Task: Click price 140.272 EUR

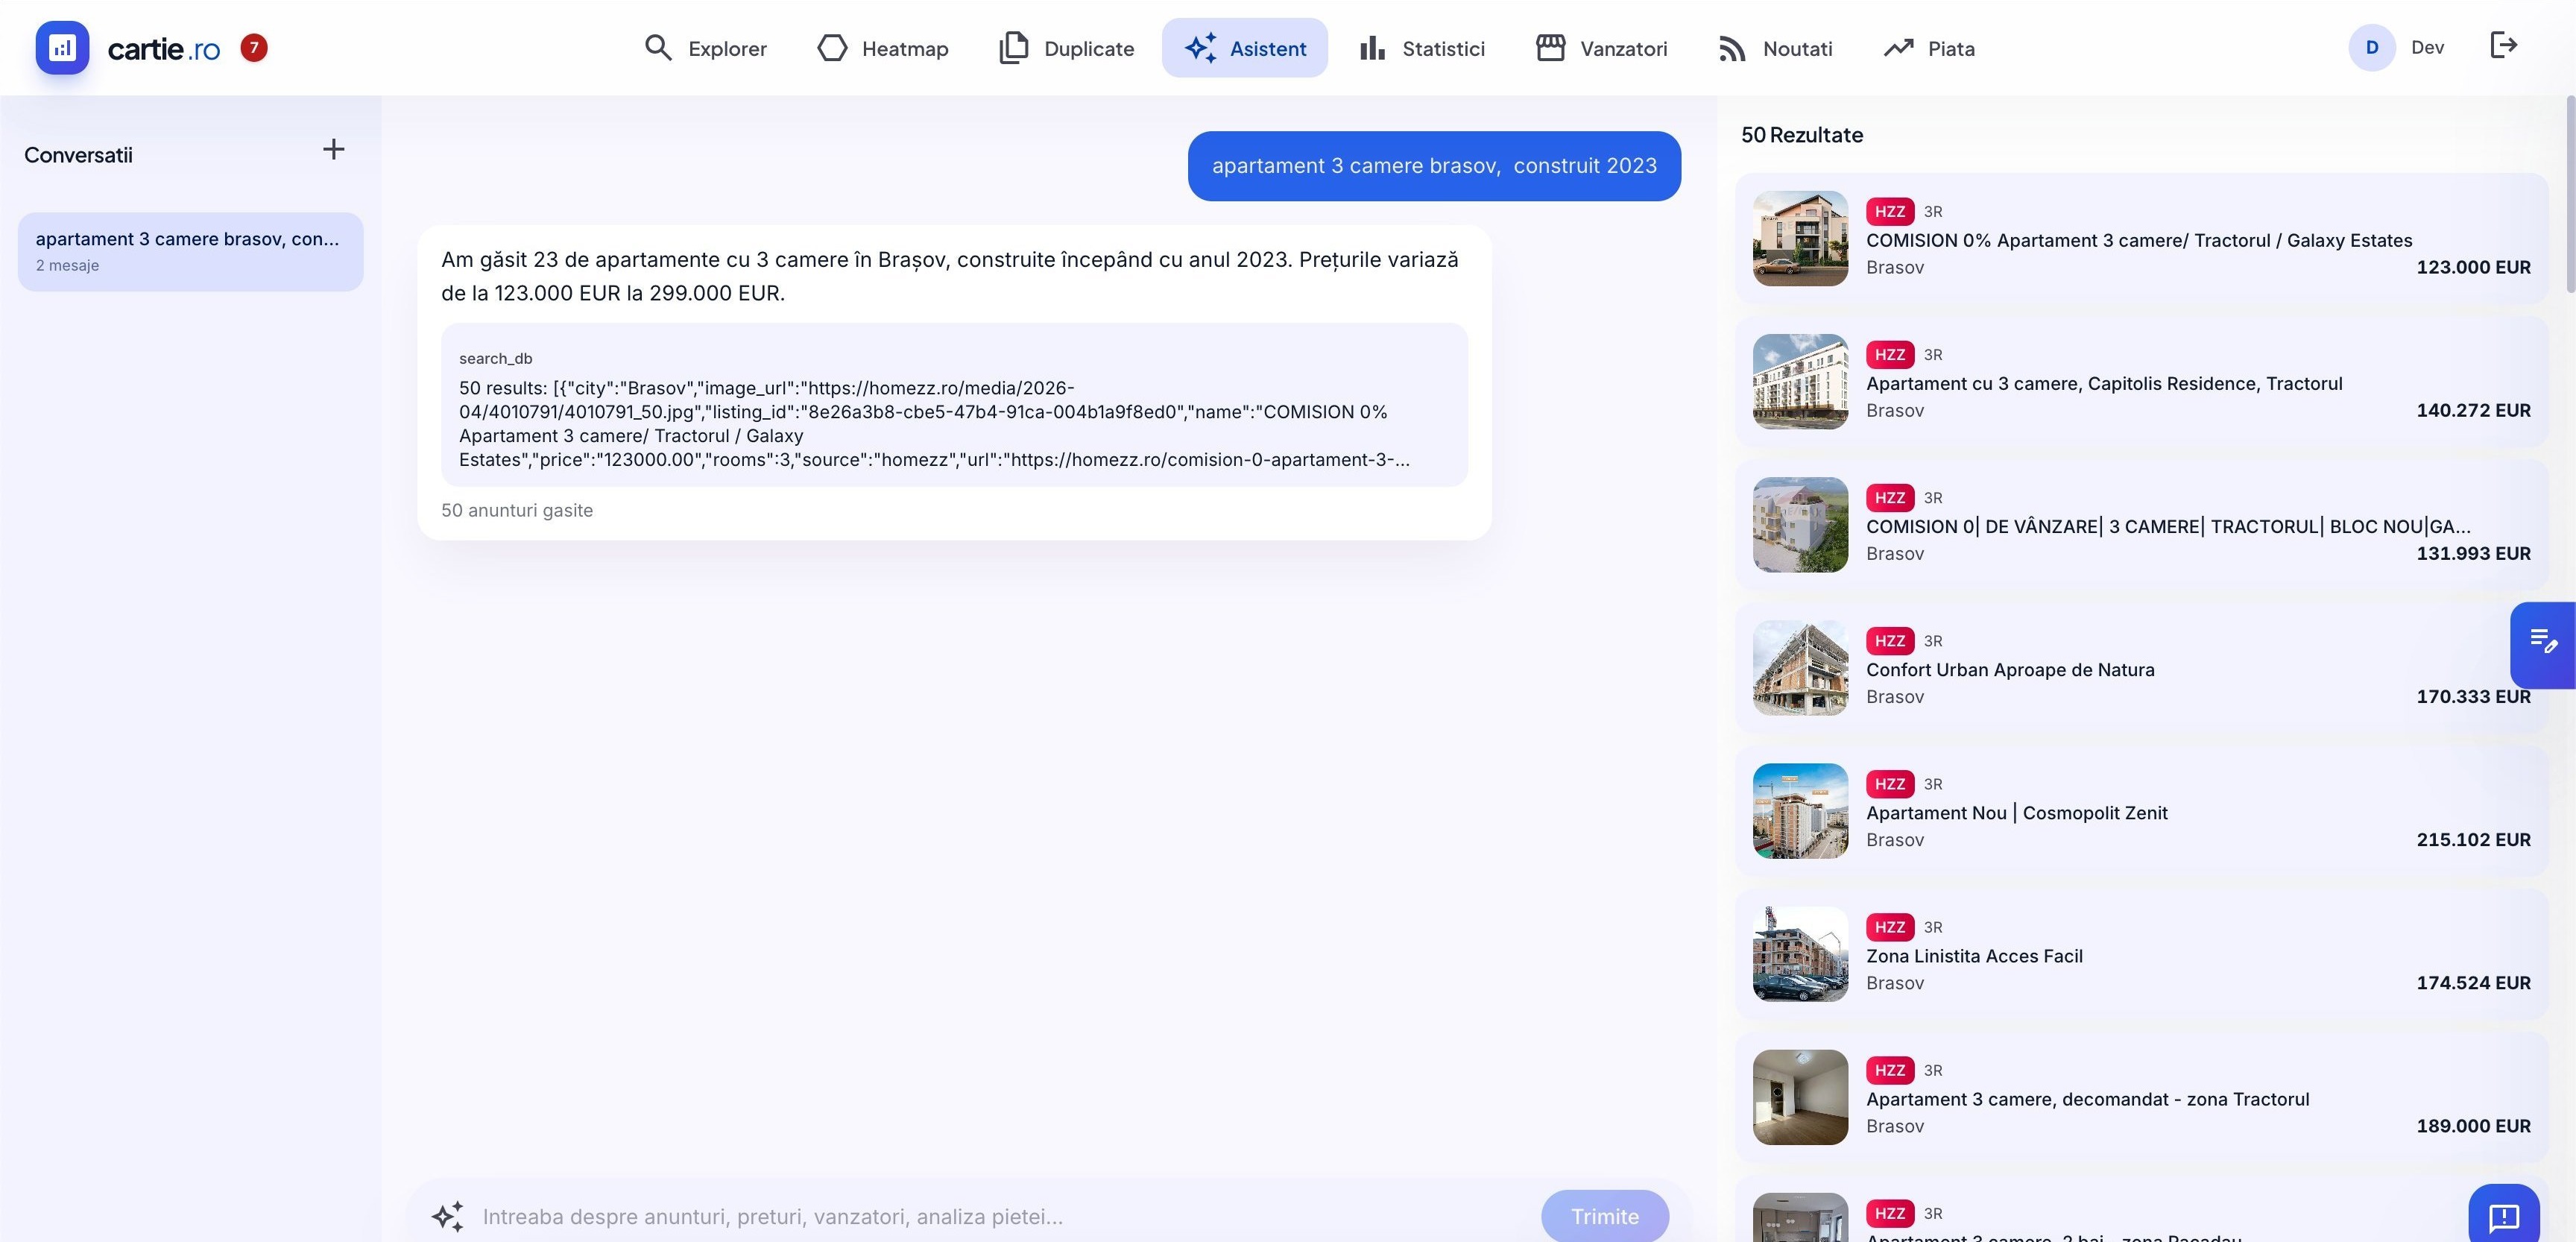Action: (x=2473, y=410)
